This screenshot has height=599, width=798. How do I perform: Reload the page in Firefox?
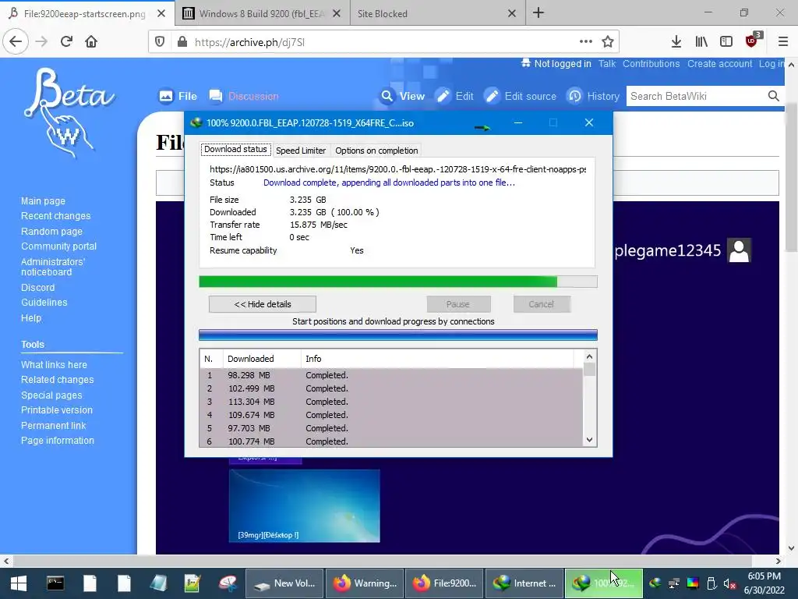pos(66,42)
